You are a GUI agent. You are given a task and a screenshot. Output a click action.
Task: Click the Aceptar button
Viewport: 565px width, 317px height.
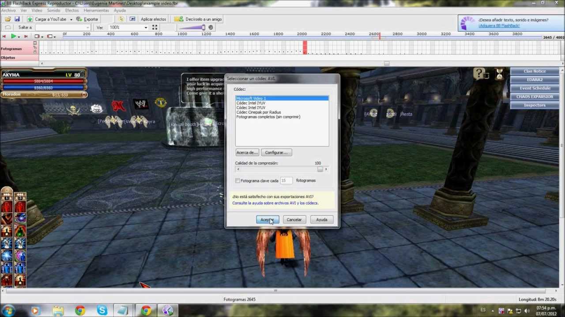click(267, 220)
